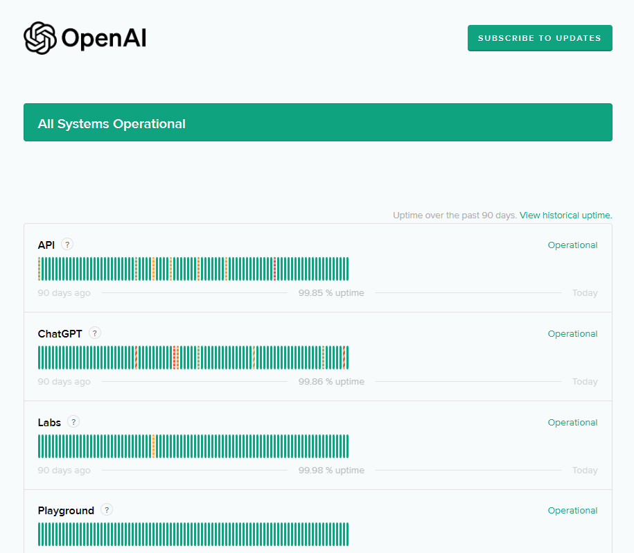
Task: Open the ChatGPT help question mark icon
Action: (95, 333)
